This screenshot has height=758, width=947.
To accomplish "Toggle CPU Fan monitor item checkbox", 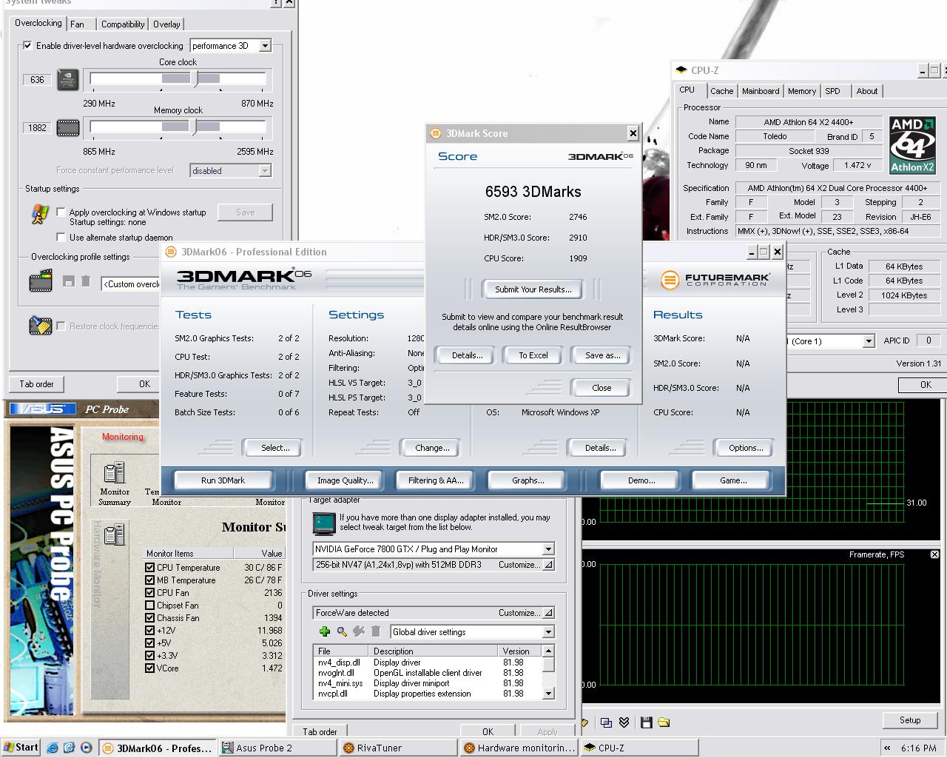I will (x=150, y=593).
